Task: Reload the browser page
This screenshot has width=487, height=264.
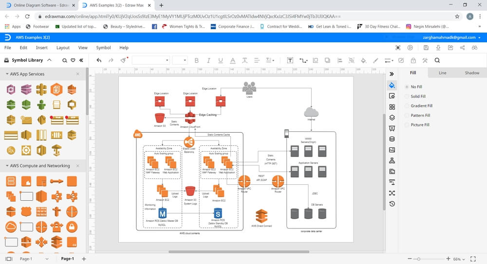Action: tap(27, 17)
